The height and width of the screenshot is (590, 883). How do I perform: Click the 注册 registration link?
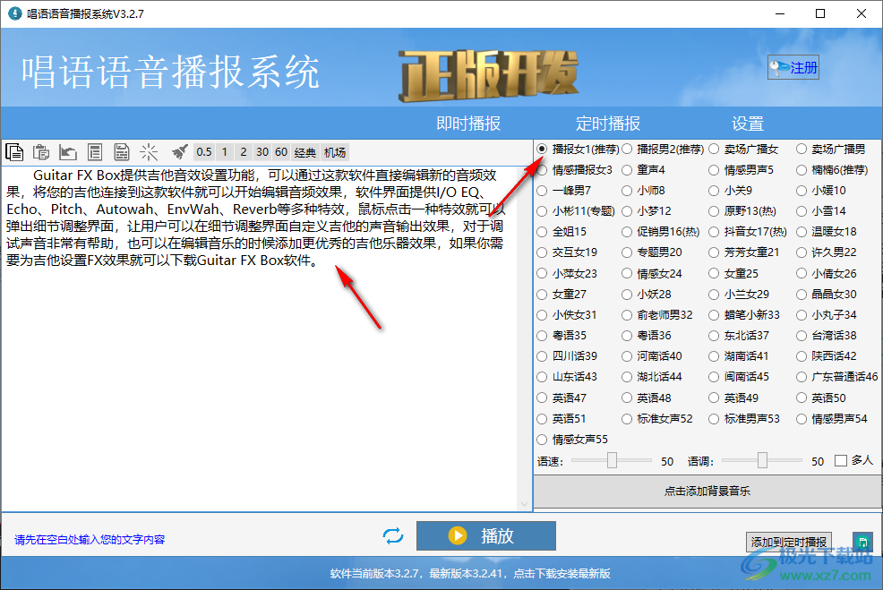pos(793,66)
